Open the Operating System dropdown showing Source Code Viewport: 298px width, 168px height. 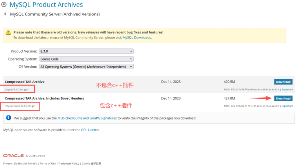86,59
